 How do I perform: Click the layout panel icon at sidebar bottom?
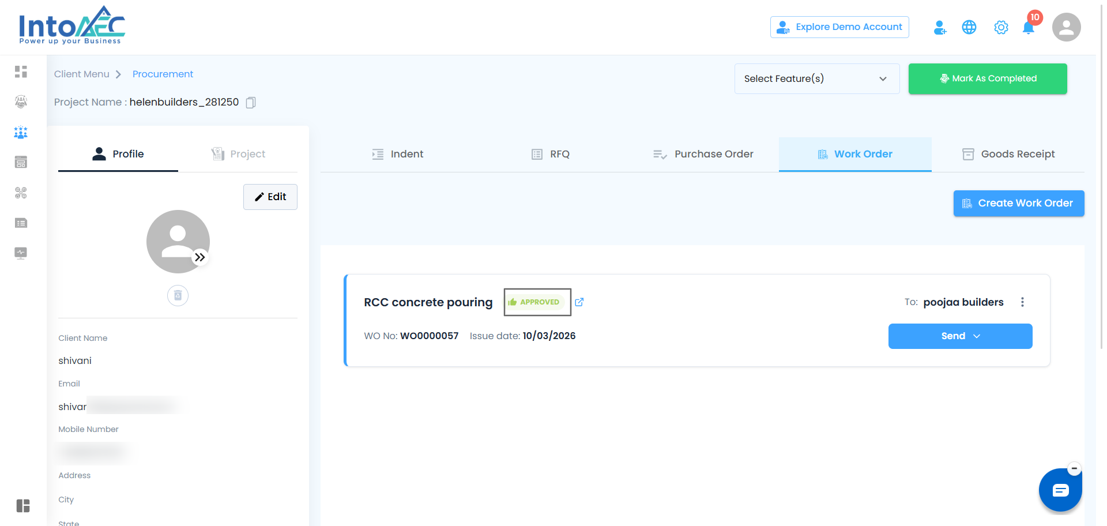(23, 506)
